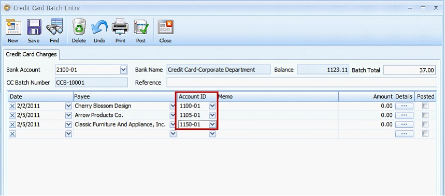Click the Memo column header
Screen dimensions: 445x196
pyautogui.click(x=278, y=97)
